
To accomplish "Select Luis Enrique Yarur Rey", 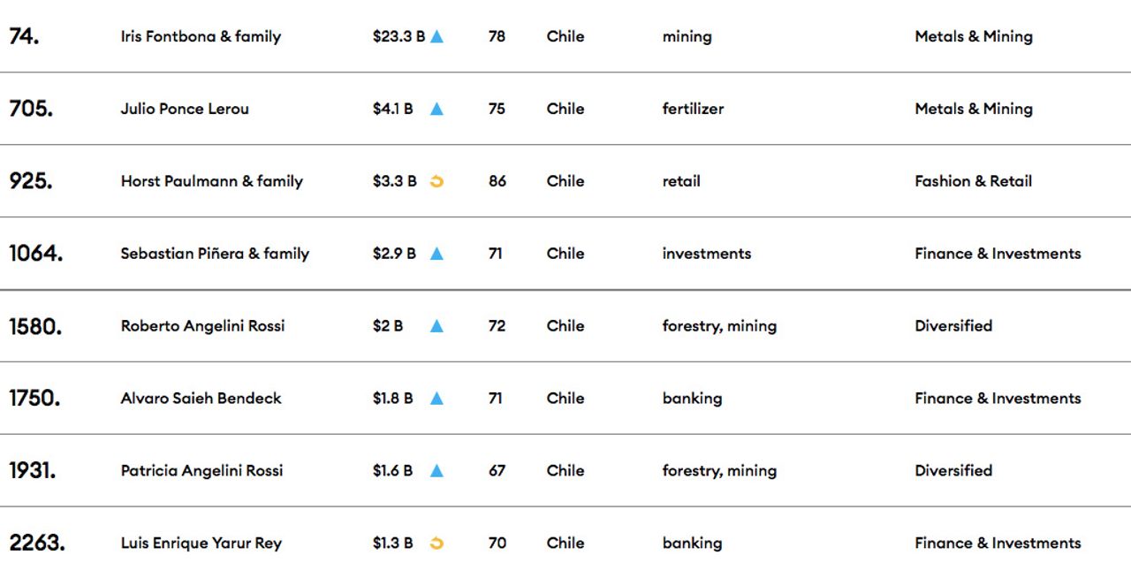I will 201,544.
